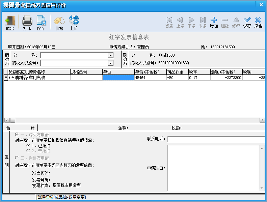Click the 退出 exit door icon
The image size is (267, 202).
10,21
